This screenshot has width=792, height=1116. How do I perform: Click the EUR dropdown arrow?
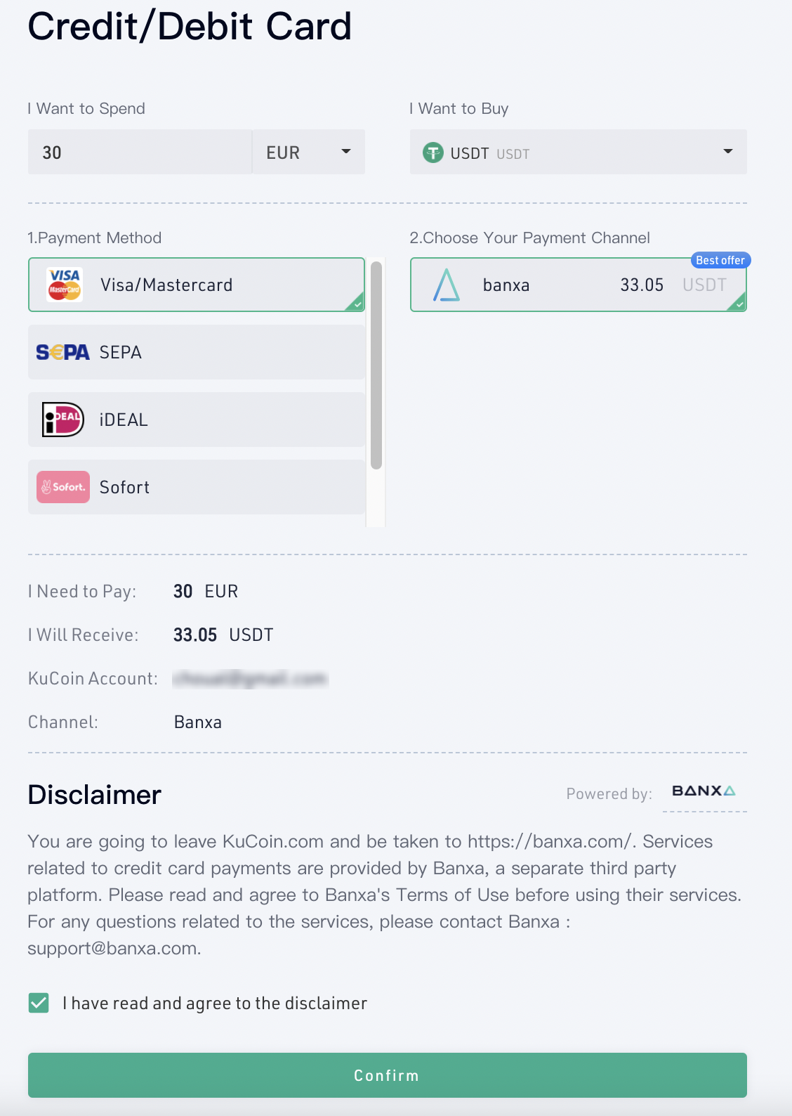(x=346, y=152)
